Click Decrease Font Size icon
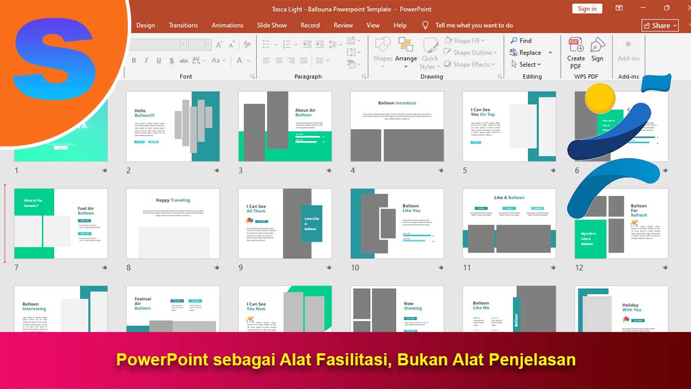Viewport: 691px width, 389px height. [231, 44]
